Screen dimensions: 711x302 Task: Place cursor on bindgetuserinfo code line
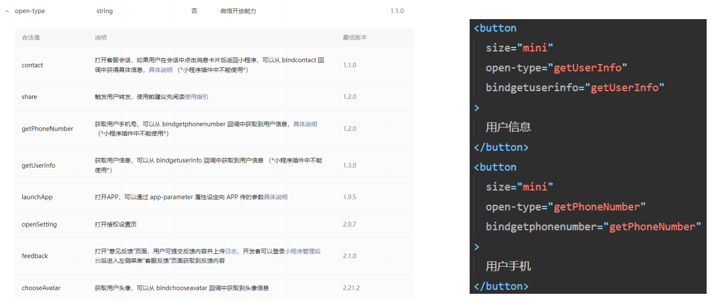575,87
